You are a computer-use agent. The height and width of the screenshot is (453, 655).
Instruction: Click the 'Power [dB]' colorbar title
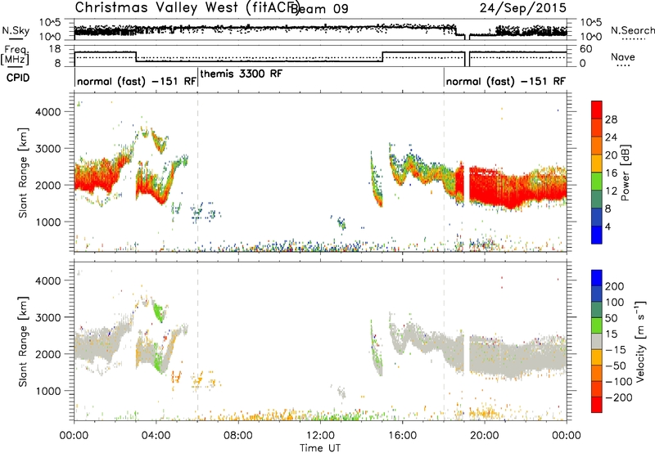[x=625, y=173]
